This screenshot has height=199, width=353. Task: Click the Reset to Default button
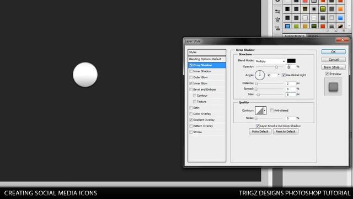pyautogui.click(x=286, y=132)
